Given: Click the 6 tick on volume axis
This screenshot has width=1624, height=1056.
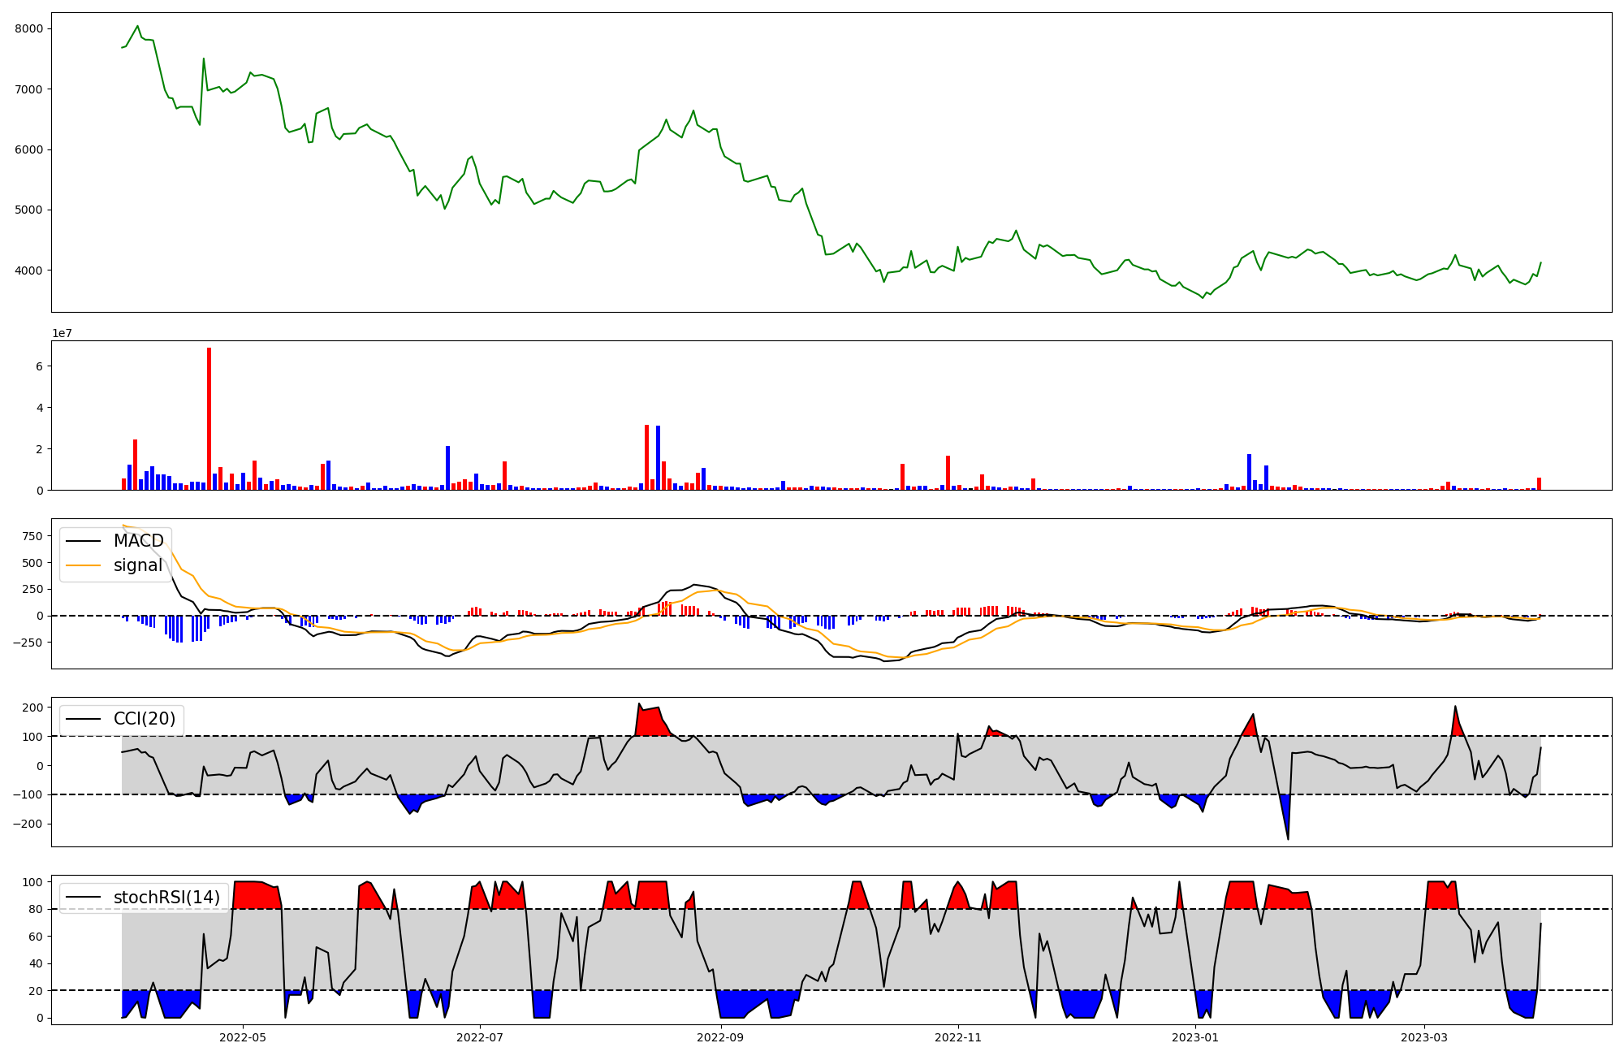Looking at the screenshot, I should coord(39,366).
